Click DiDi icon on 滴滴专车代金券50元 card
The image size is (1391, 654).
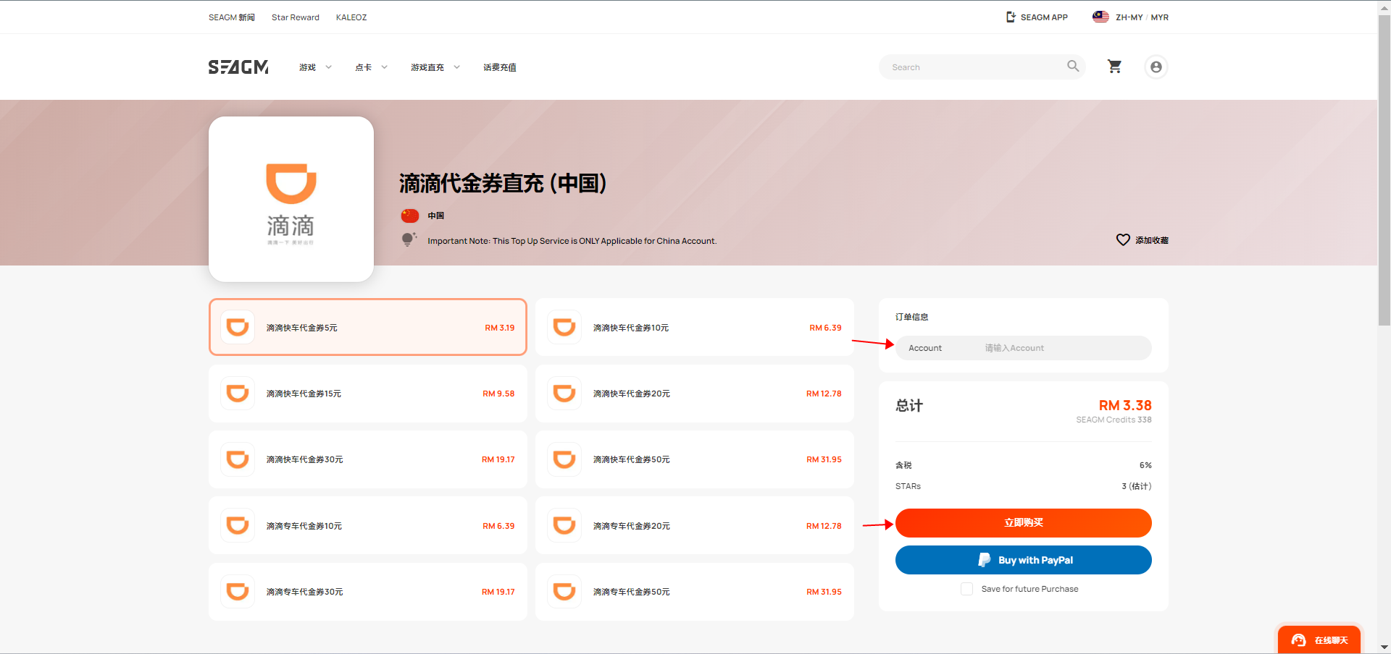click(x=564, y=592)
